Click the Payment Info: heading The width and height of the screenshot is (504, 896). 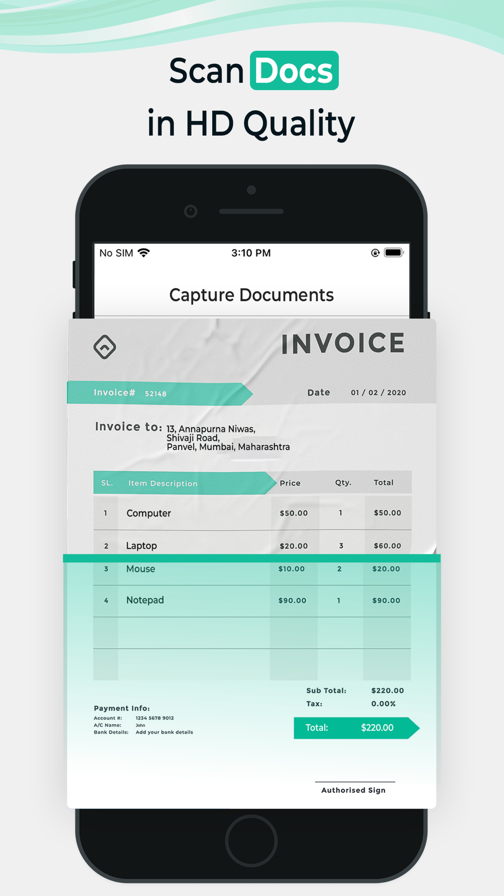pyautogui.click(x=122, y=708)
